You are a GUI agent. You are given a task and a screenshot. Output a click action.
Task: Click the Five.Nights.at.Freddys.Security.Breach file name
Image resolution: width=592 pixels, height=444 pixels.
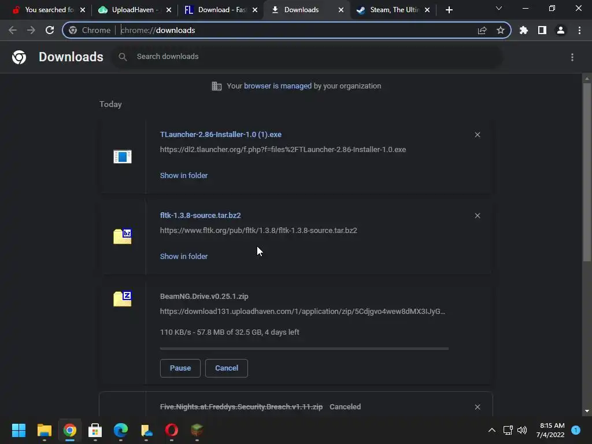[241, 406]
